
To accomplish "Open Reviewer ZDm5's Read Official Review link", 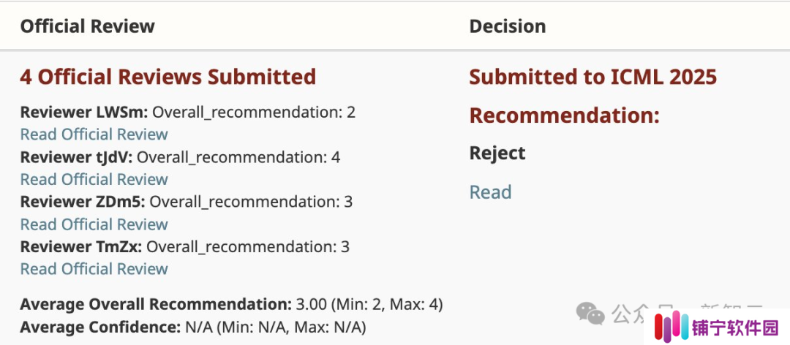I will pos(94,224).
